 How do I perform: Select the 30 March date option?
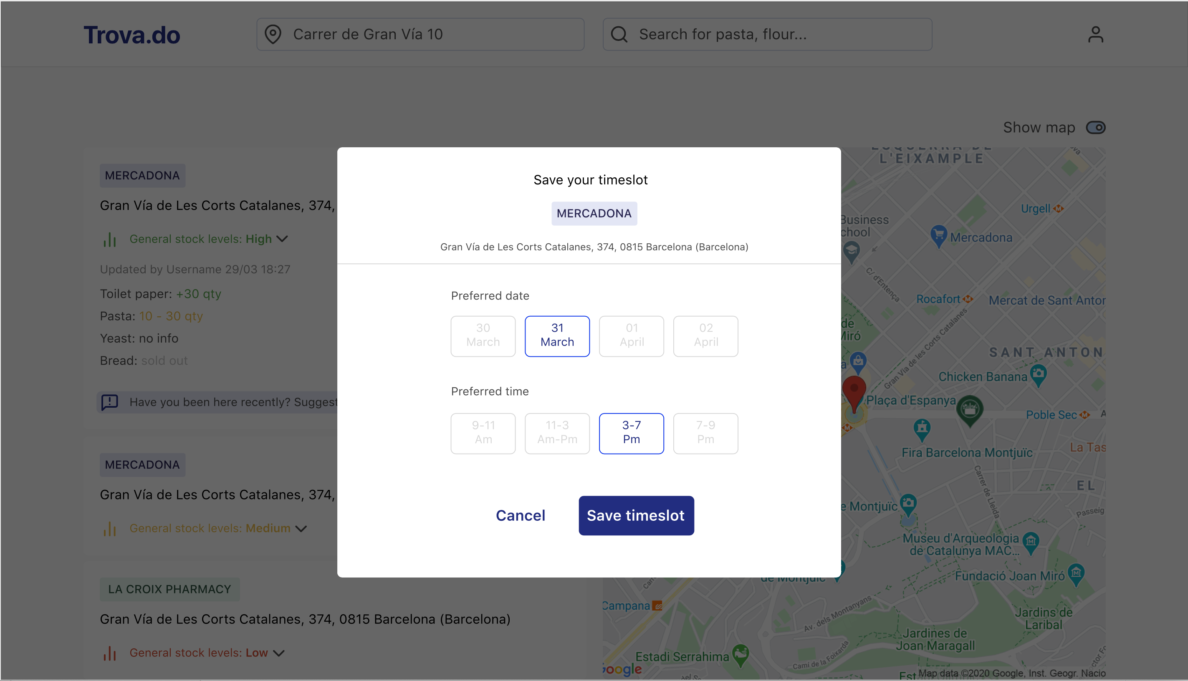tap(483, 336)
